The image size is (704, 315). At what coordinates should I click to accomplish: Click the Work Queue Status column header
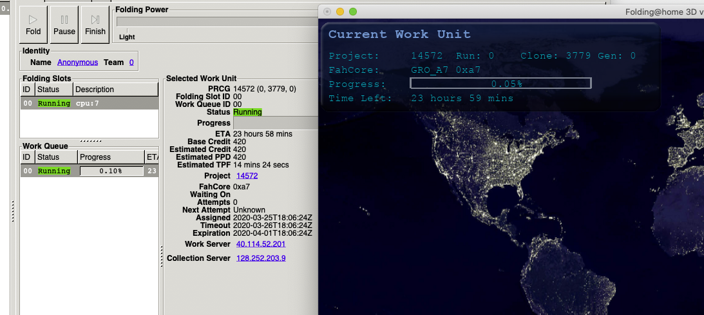[x=55, y=157]
